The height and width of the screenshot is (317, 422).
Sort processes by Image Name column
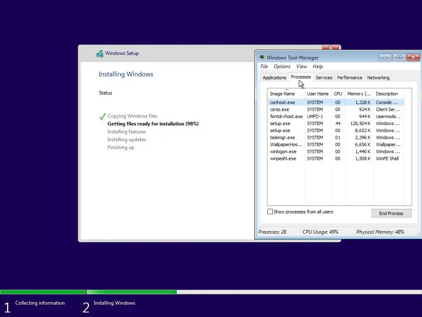coord(286,94)
